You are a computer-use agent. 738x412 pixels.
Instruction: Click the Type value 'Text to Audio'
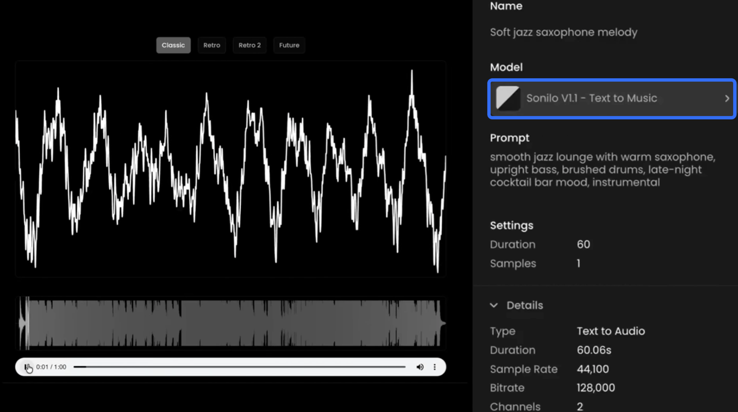(x=611, y=331)
